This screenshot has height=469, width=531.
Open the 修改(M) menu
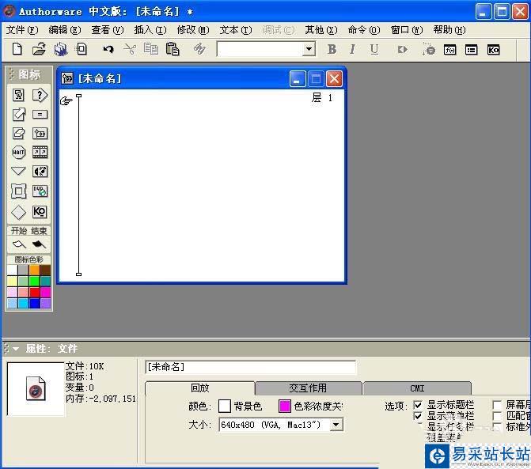coord(193,30)
